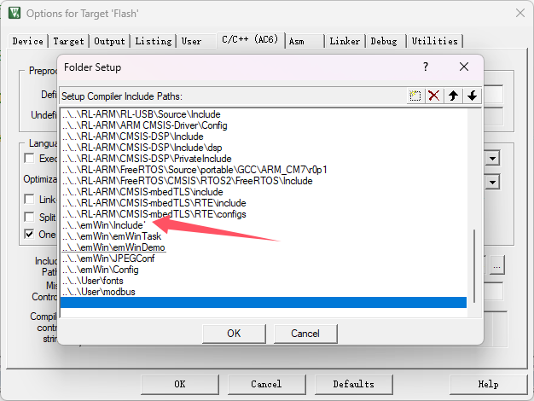Move path down with arrow icon
The image size is (534, 401).
pyautogui.click(x=472, y=96)
